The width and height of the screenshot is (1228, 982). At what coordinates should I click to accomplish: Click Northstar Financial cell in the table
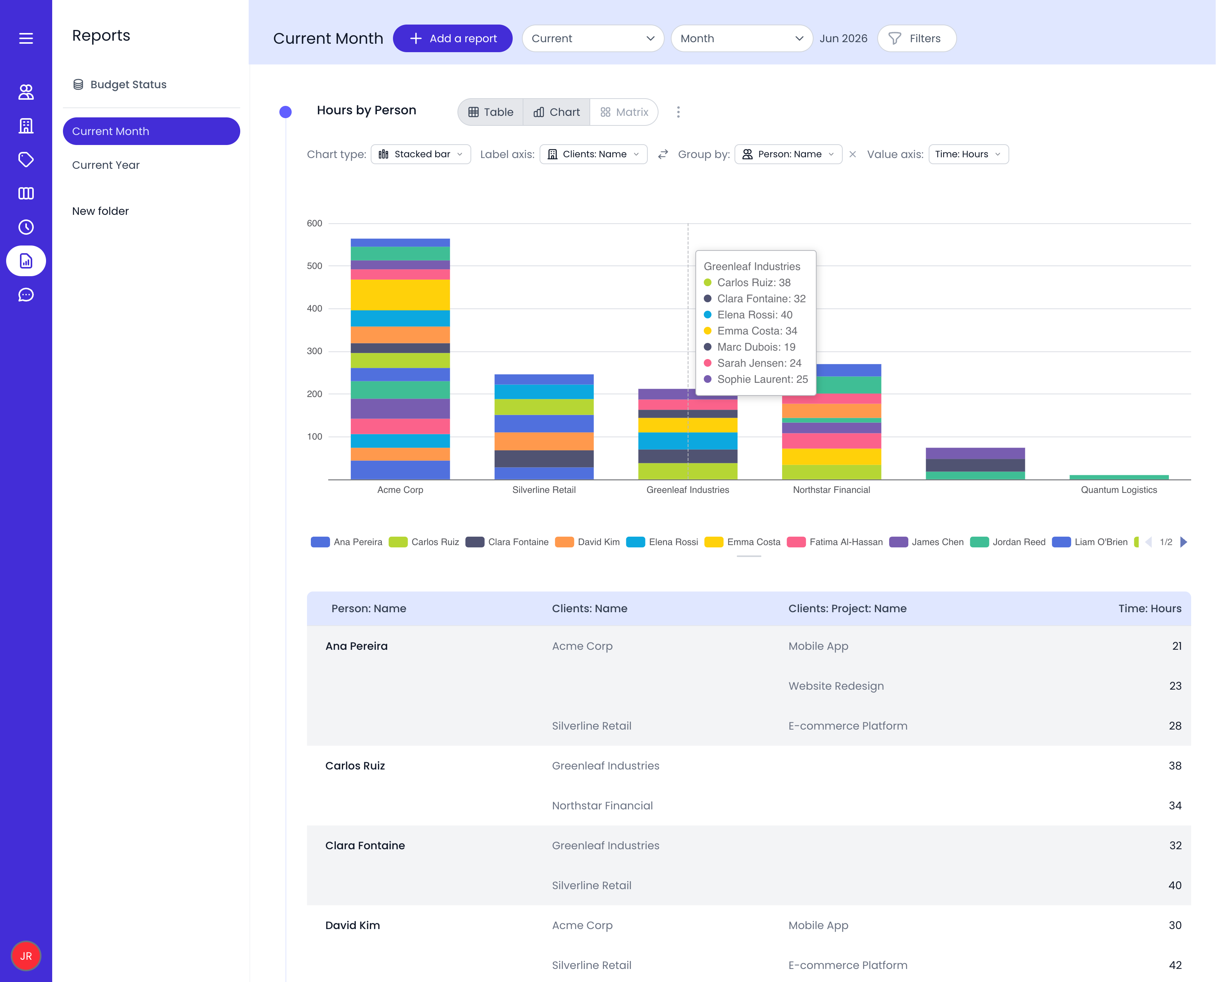tap(602, 806)
